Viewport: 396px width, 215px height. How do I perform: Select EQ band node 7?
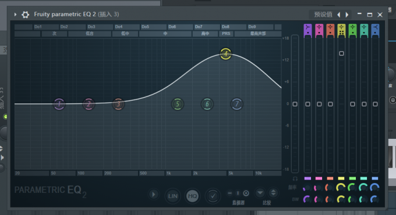[x=236, y=104]
